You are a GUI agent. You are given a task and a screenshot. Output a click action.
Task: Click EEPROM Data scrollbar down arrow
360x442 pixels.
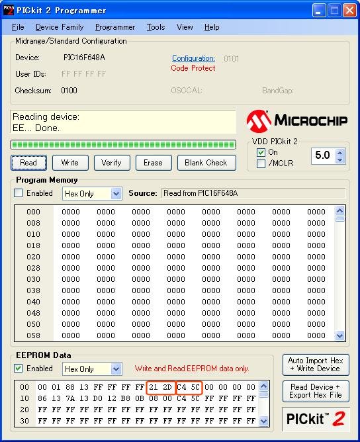pos(263,421)
